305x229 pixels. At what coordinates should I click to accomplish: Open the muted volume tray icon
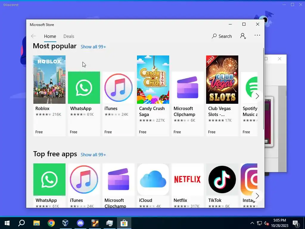(267, 223)
